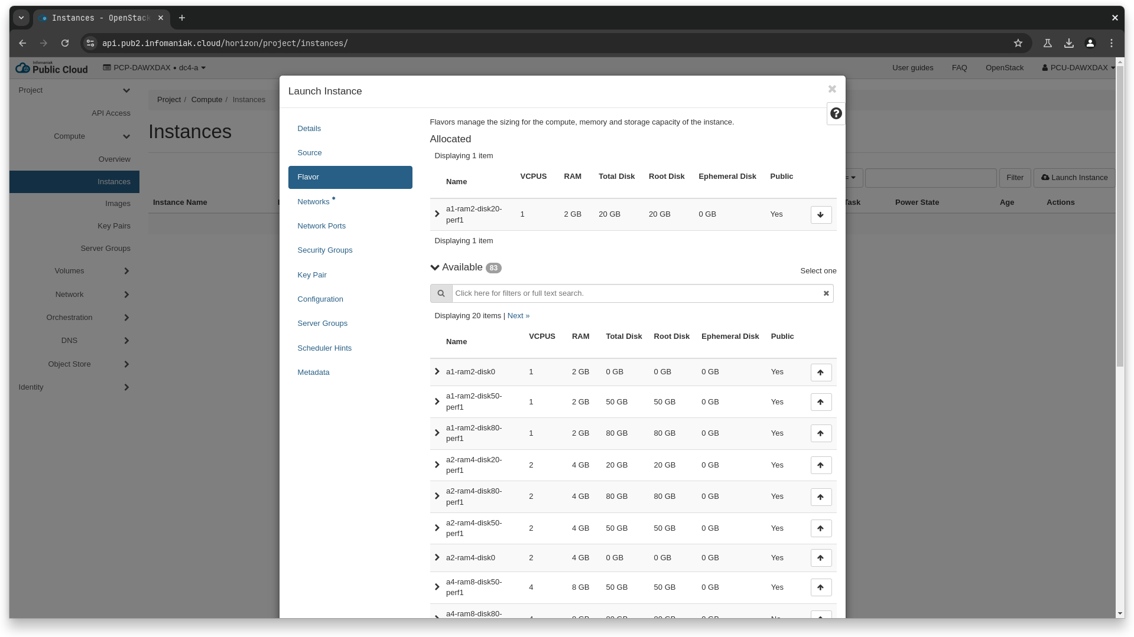View site information icon in address bar
The width and height of the screenshot is (1134, 637).
[90, 43]
